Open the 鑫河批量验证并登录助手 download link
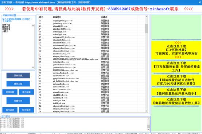Image resolution: width=202 pixels, height=134 pixels. (176, 92)
